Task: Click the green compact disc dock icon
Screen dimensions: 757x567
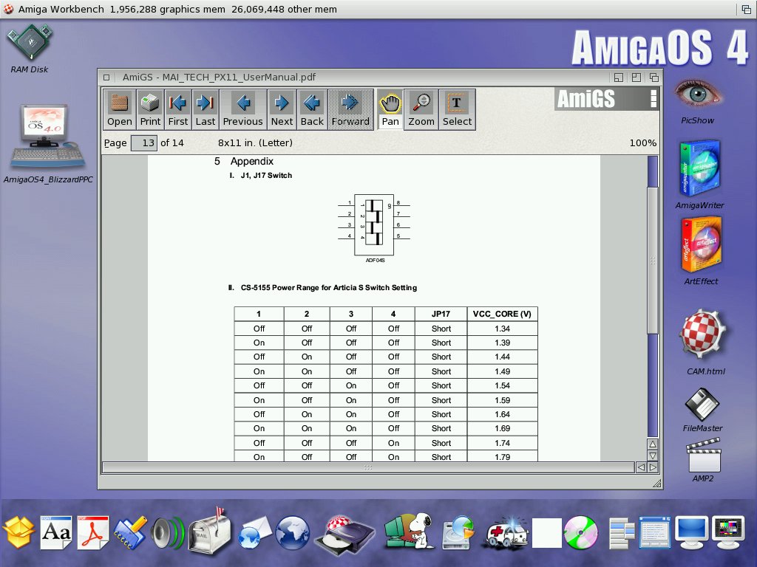Action: click(581, 533)
